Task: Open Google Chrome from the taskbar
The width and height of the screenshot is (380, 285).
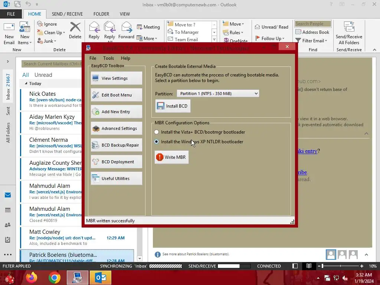Action: [54, 278]
